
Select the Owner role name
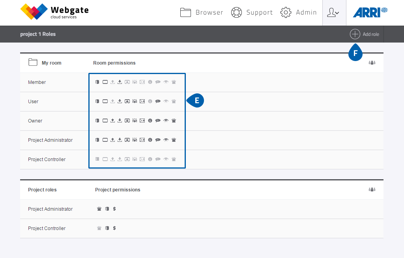[35, 121]
